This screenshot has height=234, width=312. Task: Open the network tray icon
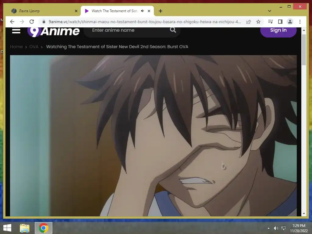(x=283, y=228)
